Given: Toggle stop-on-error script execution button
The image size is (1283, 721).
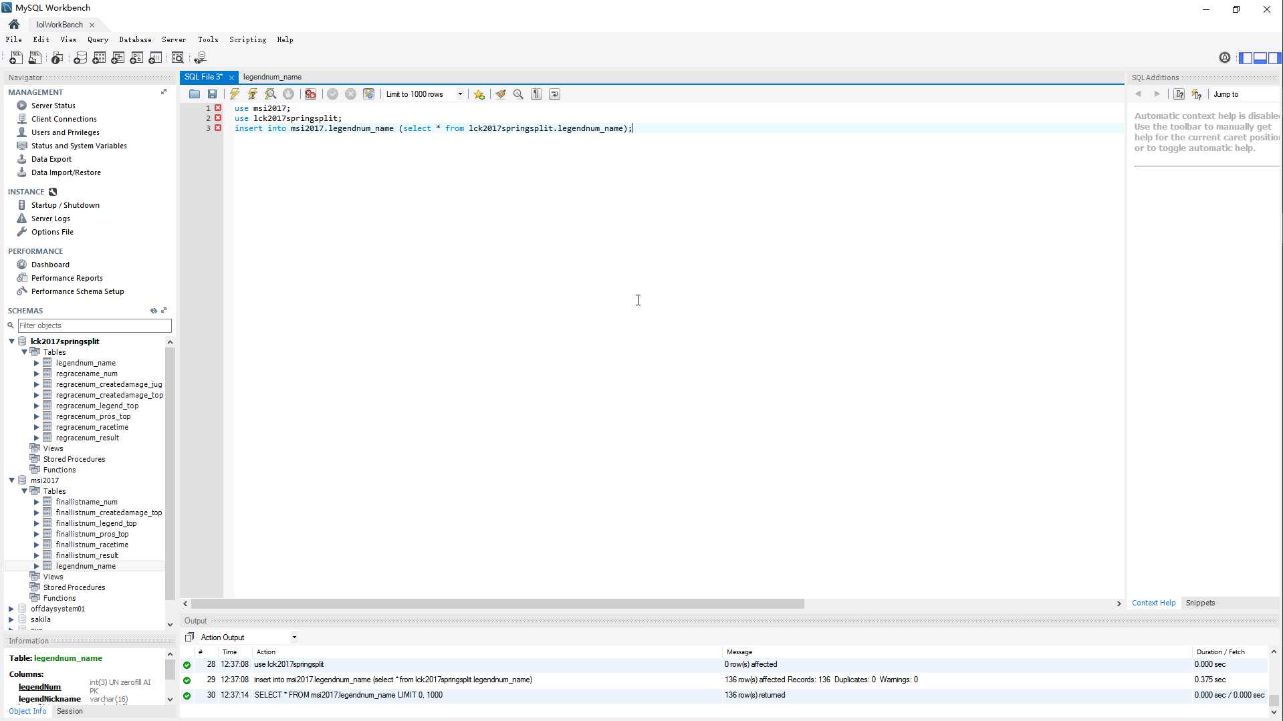Looking at the screenshot, I should pos(310,94).
